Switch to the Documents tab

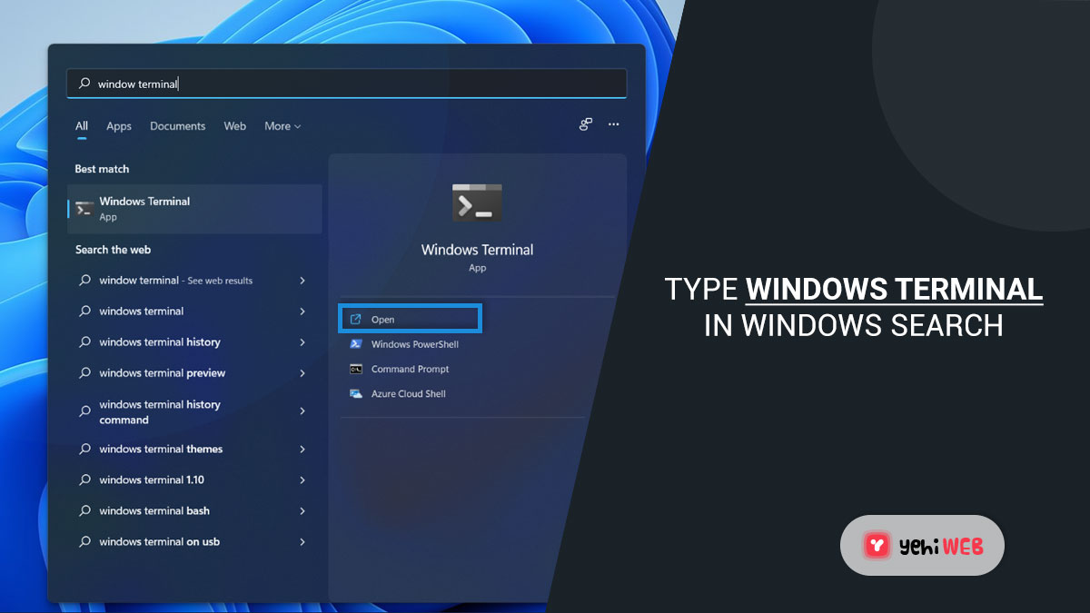pyautogui.click(x=178, y=126)
